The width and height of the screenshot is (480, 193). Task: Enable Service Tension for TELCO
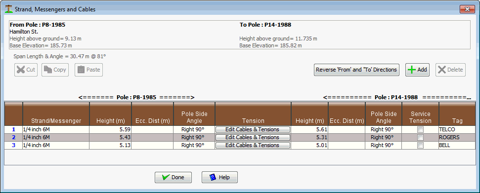pyautogui.click(x=421, y=130)
